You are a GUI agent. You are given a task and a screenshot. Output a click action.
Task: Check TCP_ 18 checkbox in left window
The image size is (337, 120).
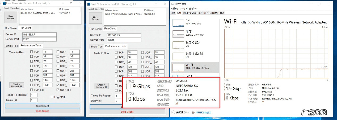click(x=32, y=52)
